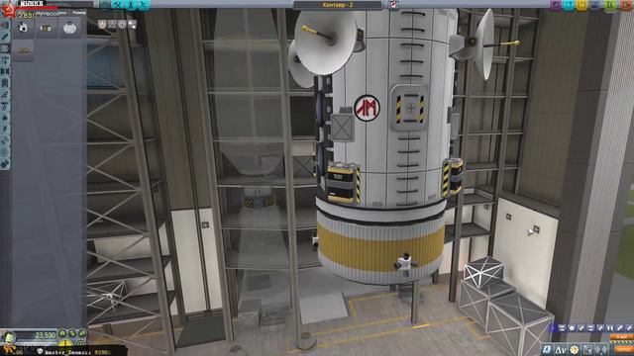Click the grey top-right toolbar button
This screenshot has width=634, height=356.
595,5
